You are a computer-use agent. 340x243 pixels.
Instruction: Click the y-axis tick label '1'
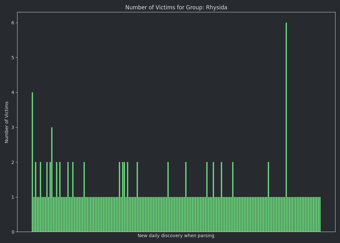click(x=13, y=197)
